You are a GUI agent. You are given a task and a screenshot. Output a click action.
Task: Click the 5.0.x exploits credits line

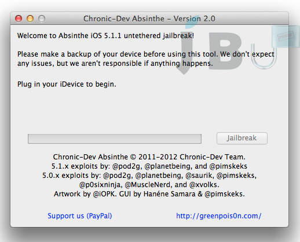[149, 176]
